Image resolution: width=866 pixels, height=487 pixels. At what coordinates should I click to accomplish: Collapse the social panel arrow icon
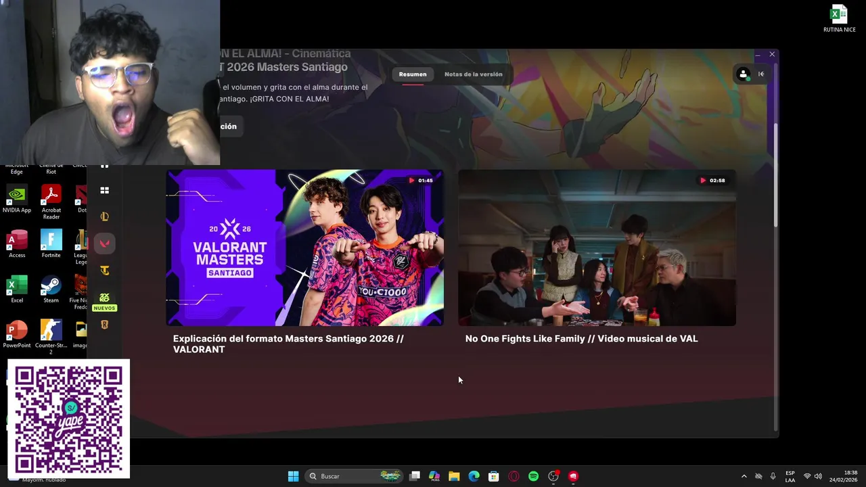click(x=761, y=74)
